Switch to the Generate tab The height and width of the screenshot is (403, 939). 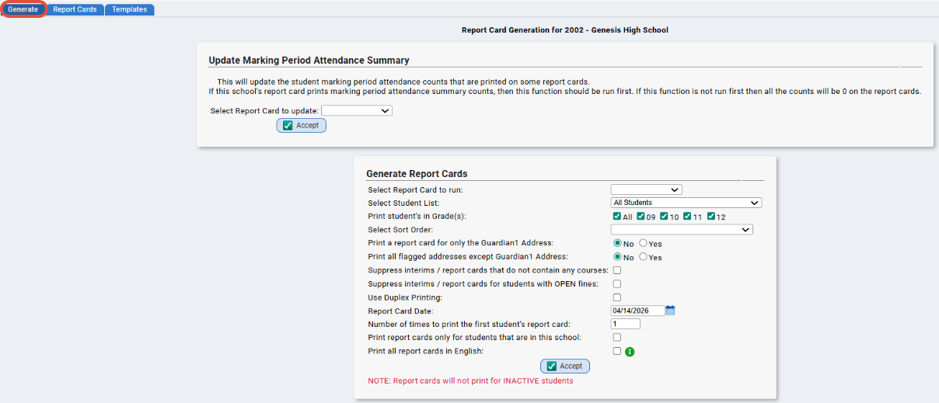pyautogui.click(x=23, y=9)
